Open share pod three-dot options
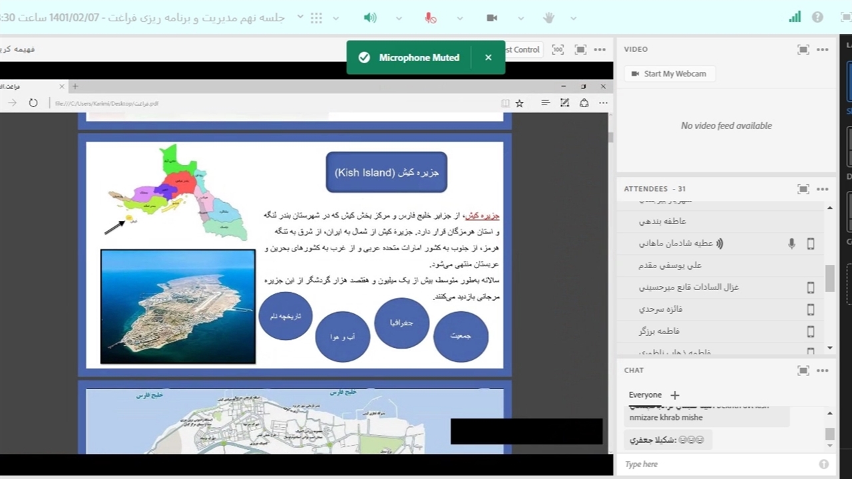The height and width of the screenshot is (479, 852). [600, 50]
